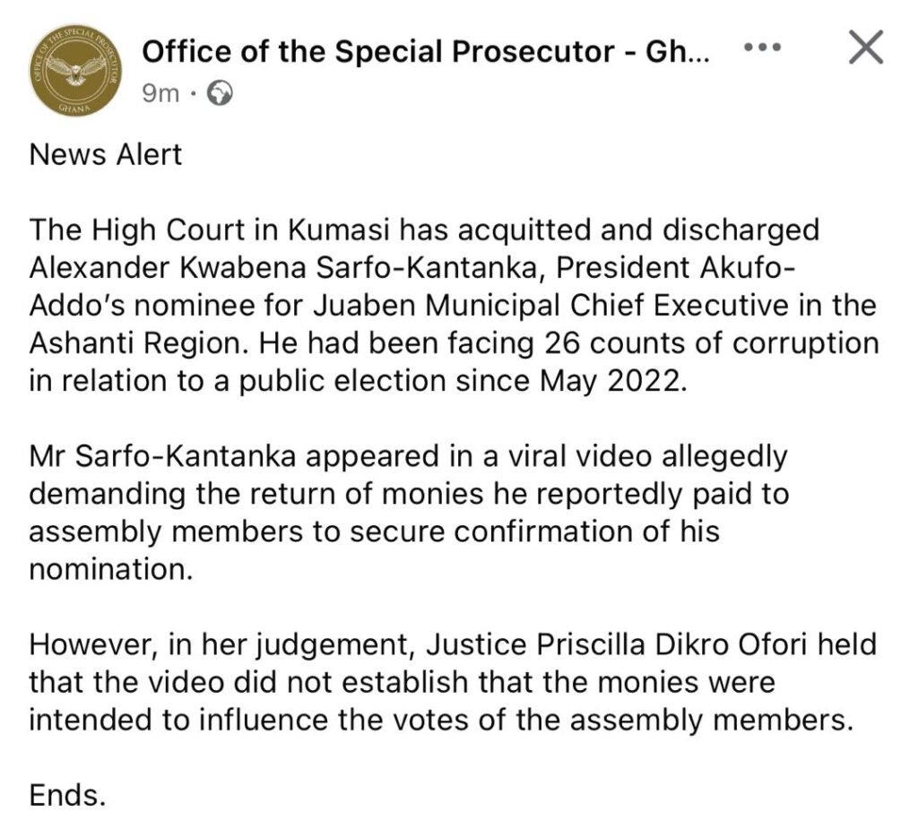Click the paragraph line starting Mr Sarfo-Kantanka appeared

click(409, 456)
